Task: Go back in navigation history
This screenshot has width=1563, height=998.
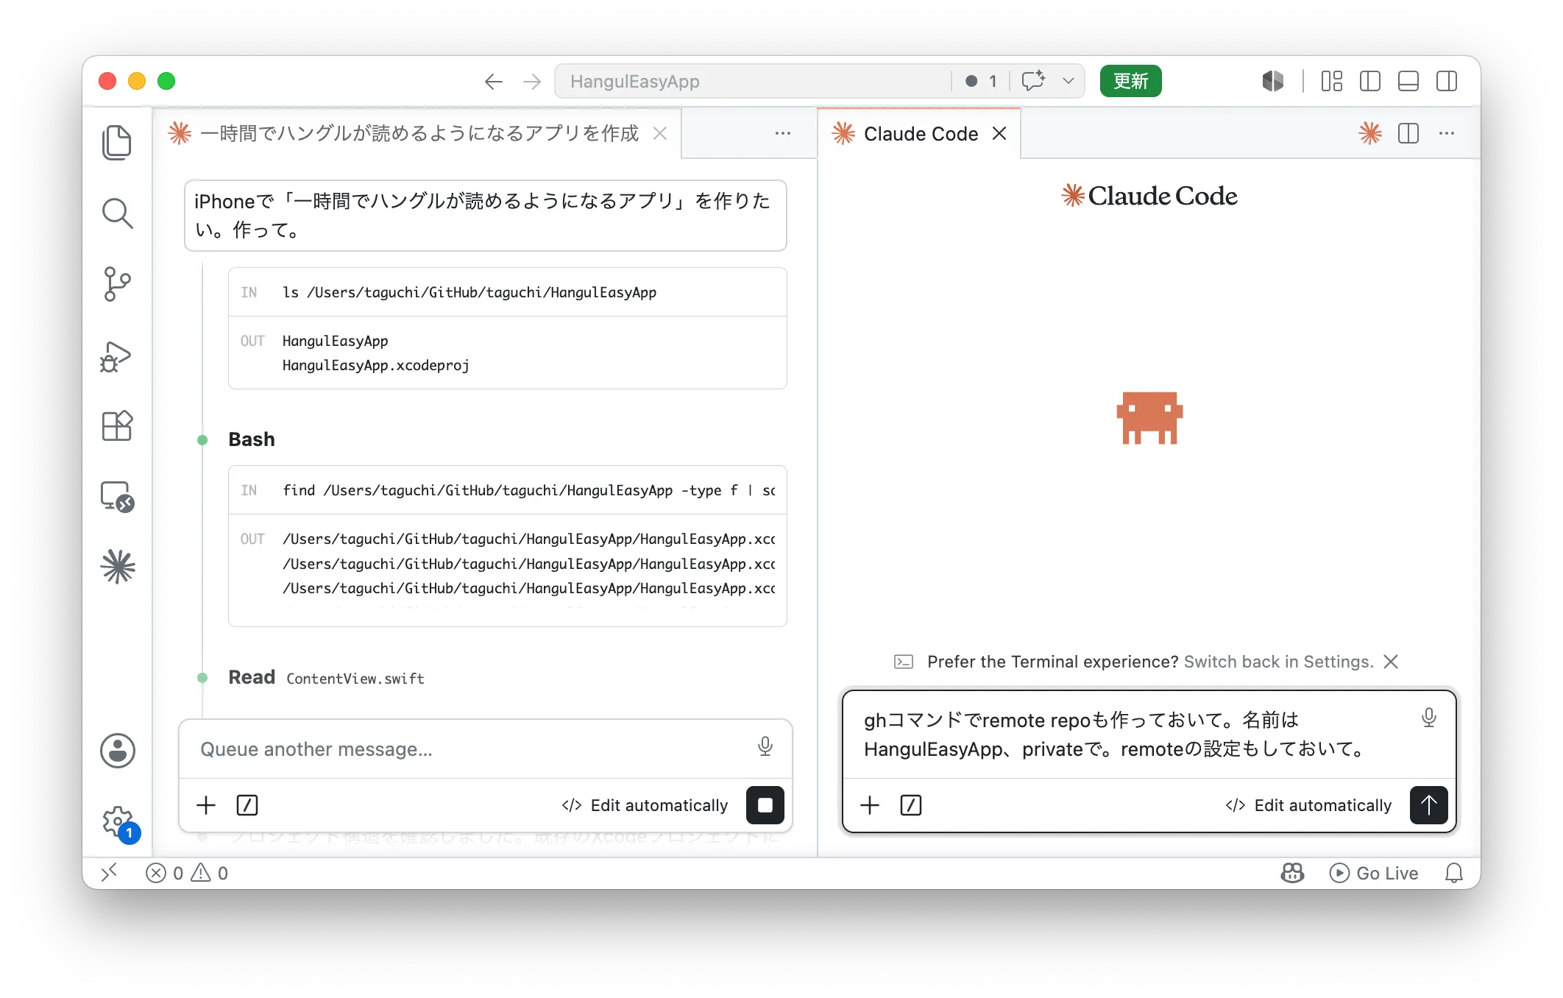Action: 493,81
